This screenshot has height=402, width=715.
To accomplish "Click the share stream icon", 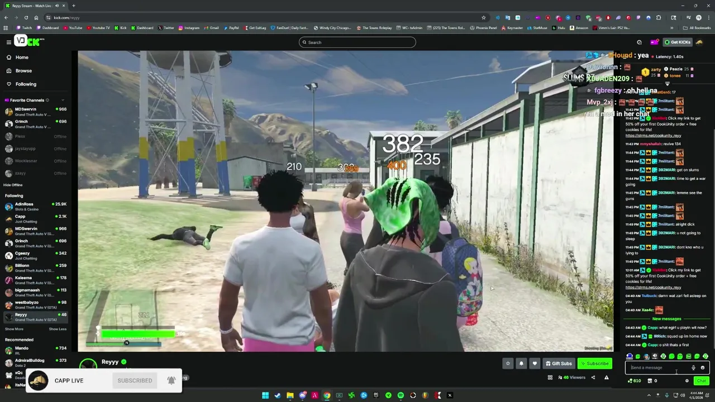I will (593, 377).
